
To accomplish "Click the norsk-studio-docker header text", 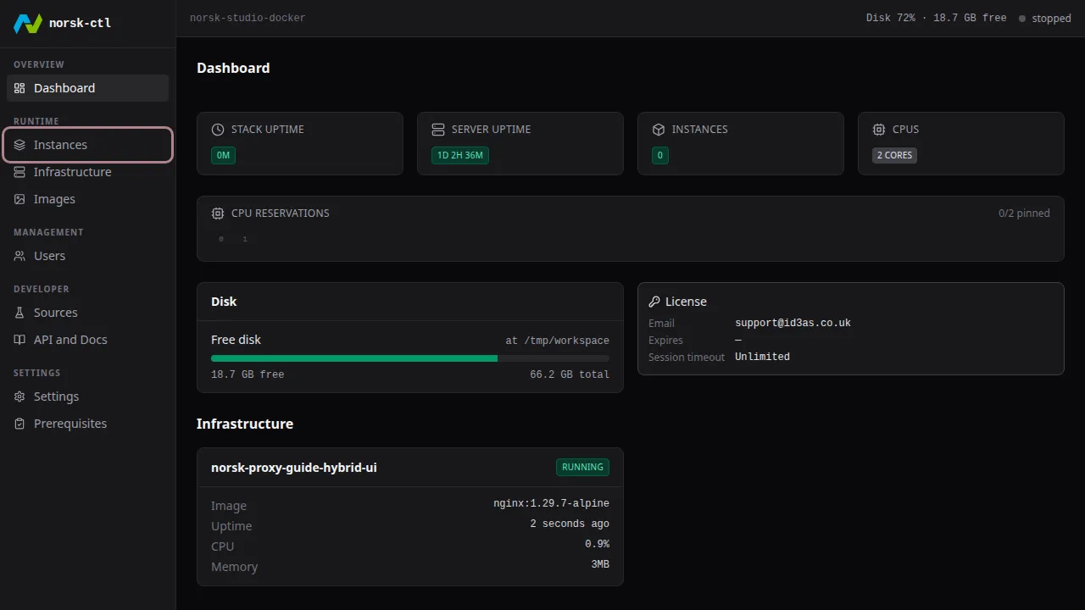I will [248, 18].
